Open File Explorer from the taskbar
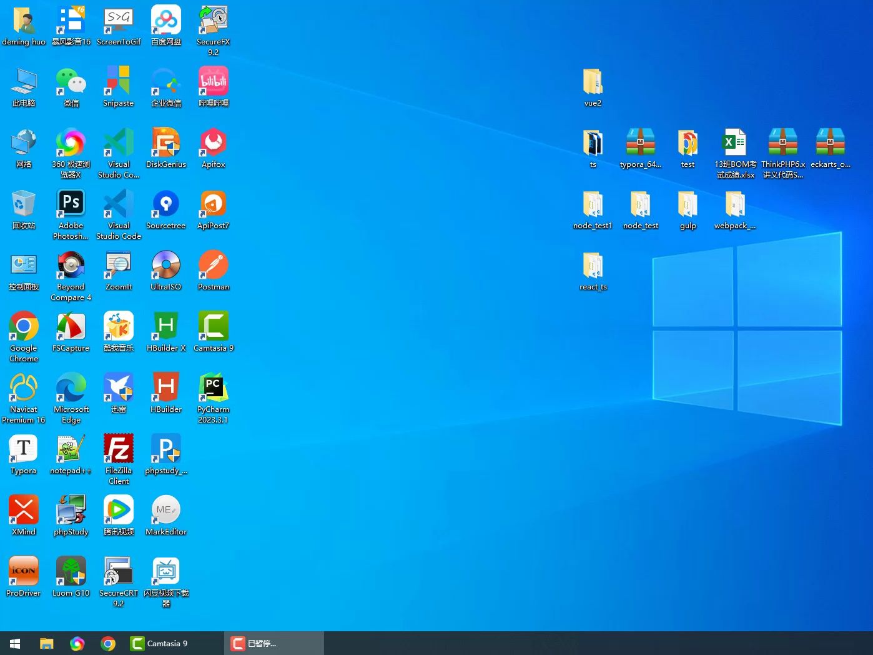This screenshot has height=655, width=873. (x=47, y=643)
